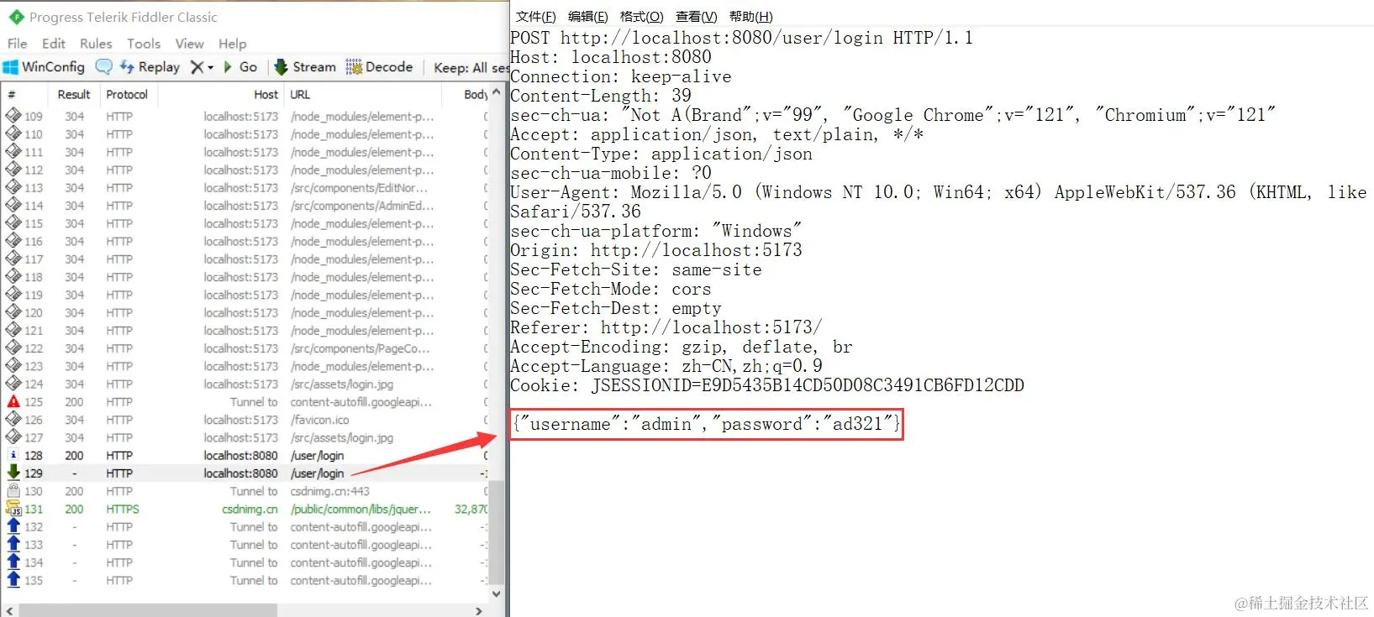Click the comment speech bubble icon
This screenshot has width=1374, height=617.
(x=104, y=67)
